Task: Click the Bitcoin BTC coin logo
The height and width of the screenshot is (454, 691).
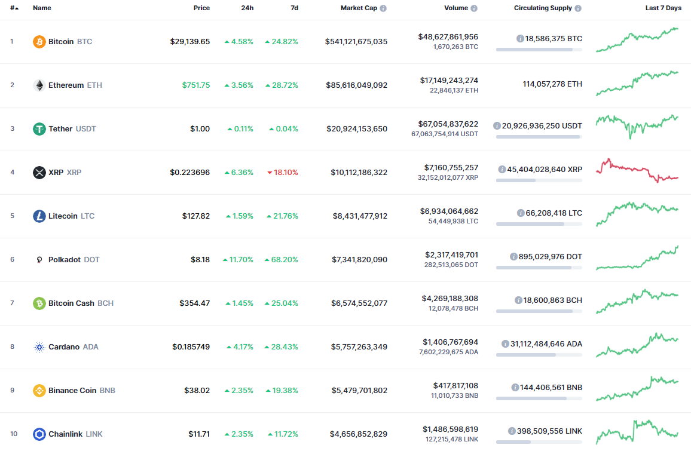Action: [x=39, y=41]
